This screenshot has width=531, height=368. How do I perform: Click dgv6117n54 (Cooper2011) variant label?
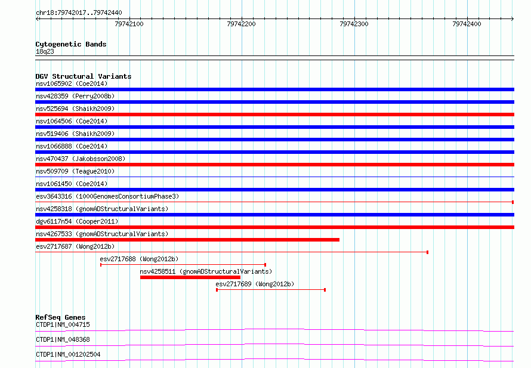tap(77, 221)
